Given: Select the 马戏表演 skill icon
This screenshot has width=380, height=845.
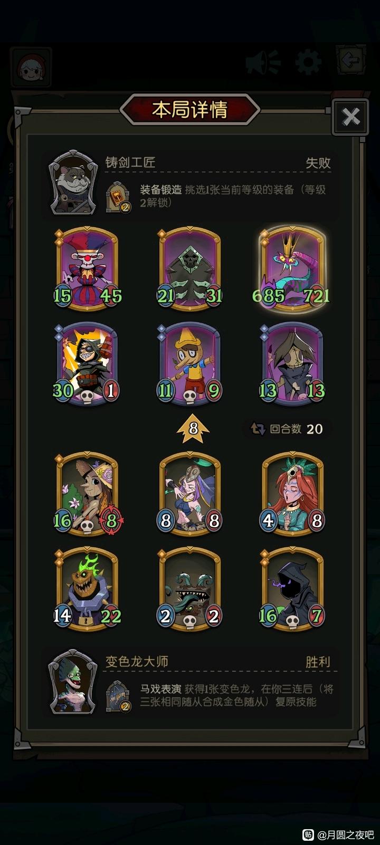Looking at the screenshot, I should (118, 697).
